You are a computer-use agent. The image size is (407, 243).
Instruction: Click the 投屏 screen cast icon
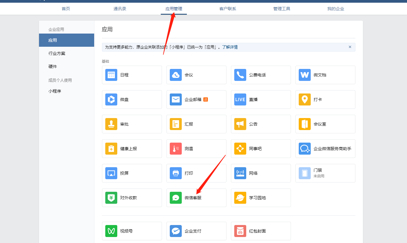click(x=111, y=173)
